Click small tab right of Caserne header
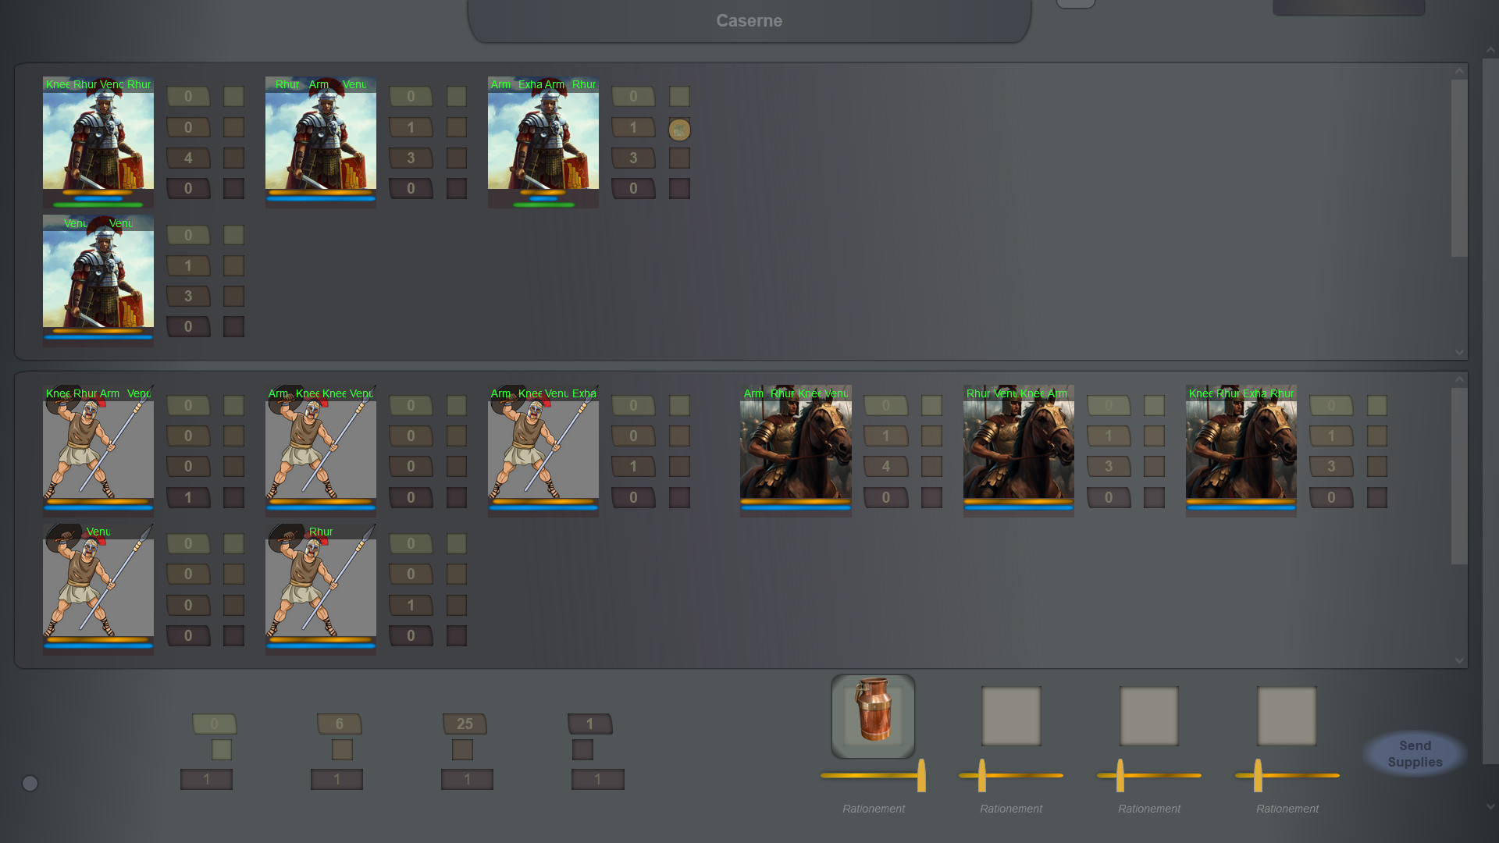This screenshot has width=1499, height=843. point(1075,4)
